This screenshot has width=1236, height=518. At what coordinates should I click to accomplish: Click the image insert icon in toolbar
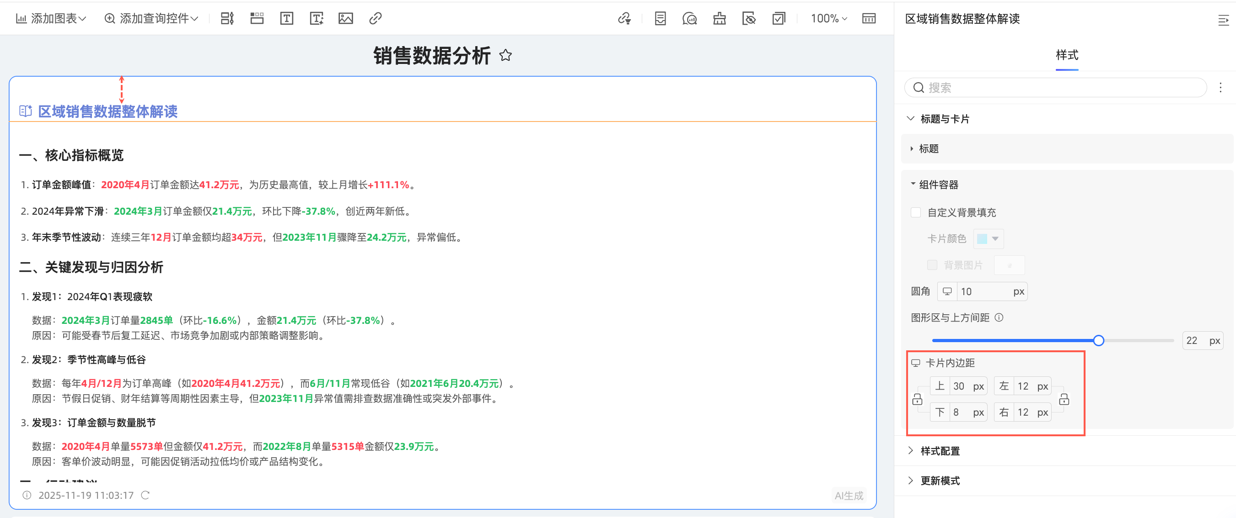click(345, 19)
